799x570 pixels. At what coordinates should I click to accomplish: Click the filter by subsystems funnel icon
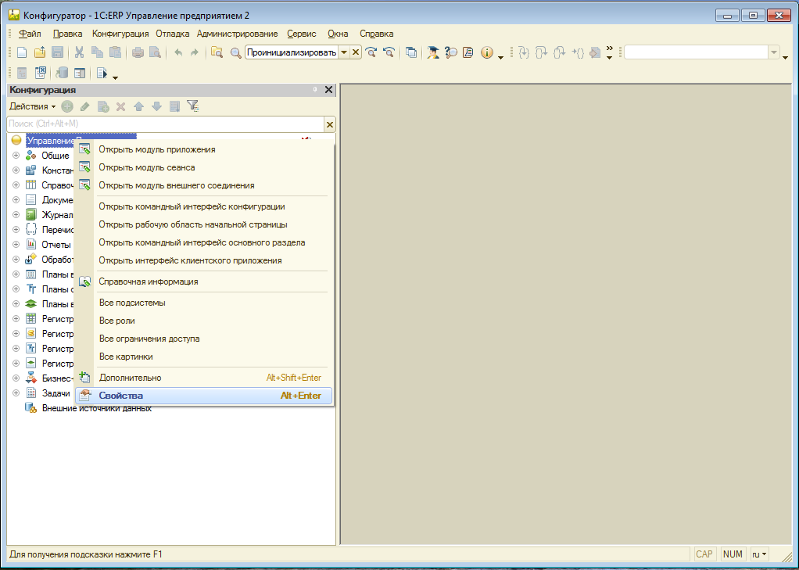coord(192,106)
